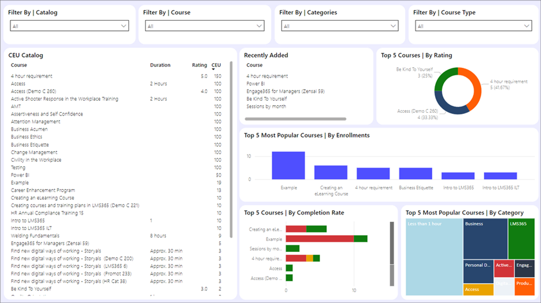Select the Less than 1 hour treemap tile
The image size is (541, 303).
[433, 259]
